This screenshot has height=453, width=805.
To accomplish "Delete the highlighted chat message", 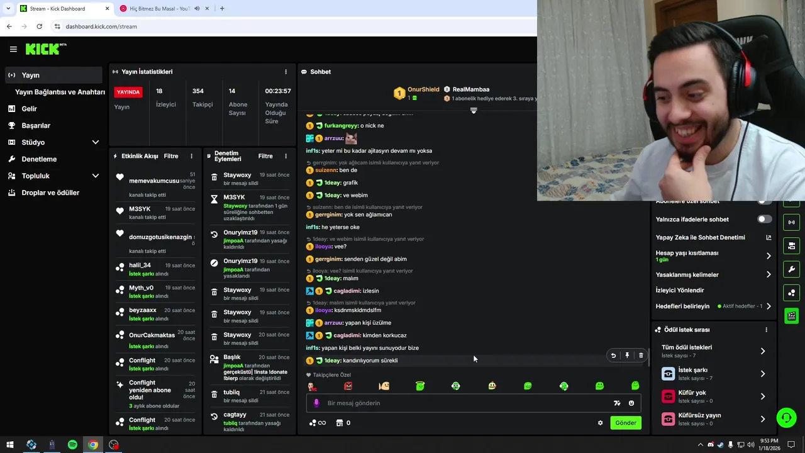I will (x=641, y=355).
